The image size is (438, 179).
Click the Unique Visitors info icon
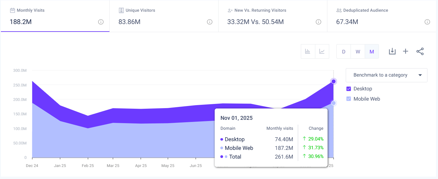(210, 22)
